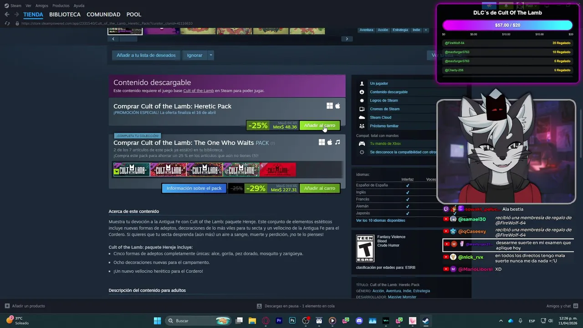Screen dimensions: 583x328
Task: Open Información sobre el pack
Action: [194, 188]
